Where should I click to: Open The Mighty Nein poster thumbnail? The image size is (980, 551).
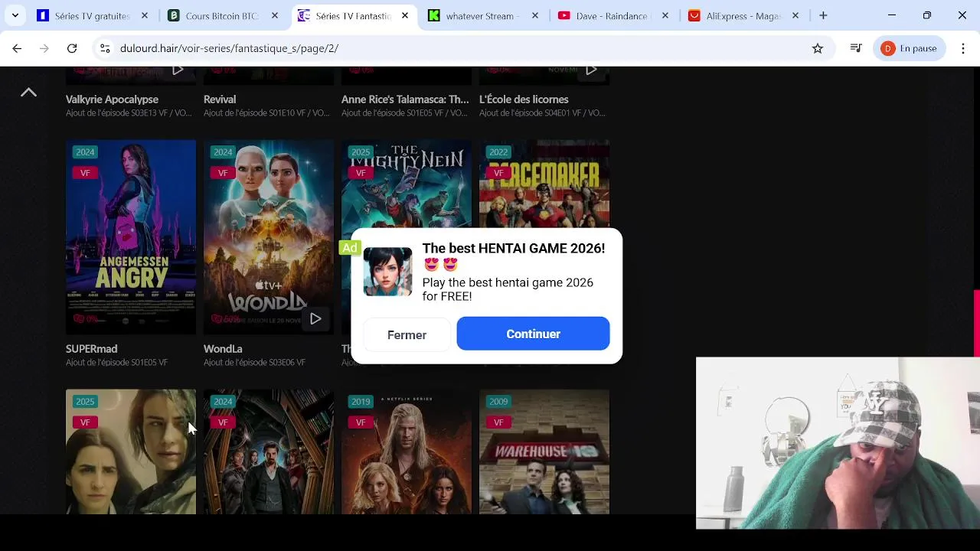tap(407, 184)
